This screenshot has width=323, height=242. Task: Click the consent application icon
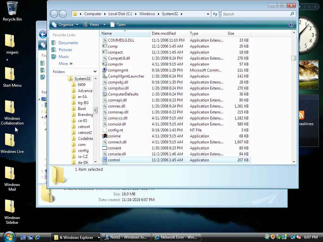(x=105, y=148)
